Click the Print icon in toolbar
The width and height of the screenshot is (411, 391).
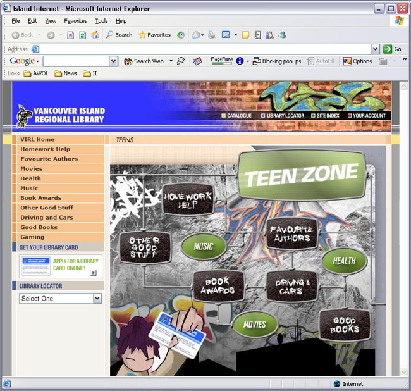212,35
